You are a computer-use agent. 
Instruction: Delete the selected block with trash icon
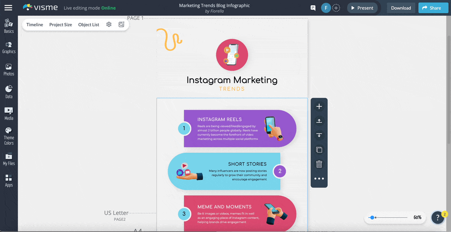(319, 164)
